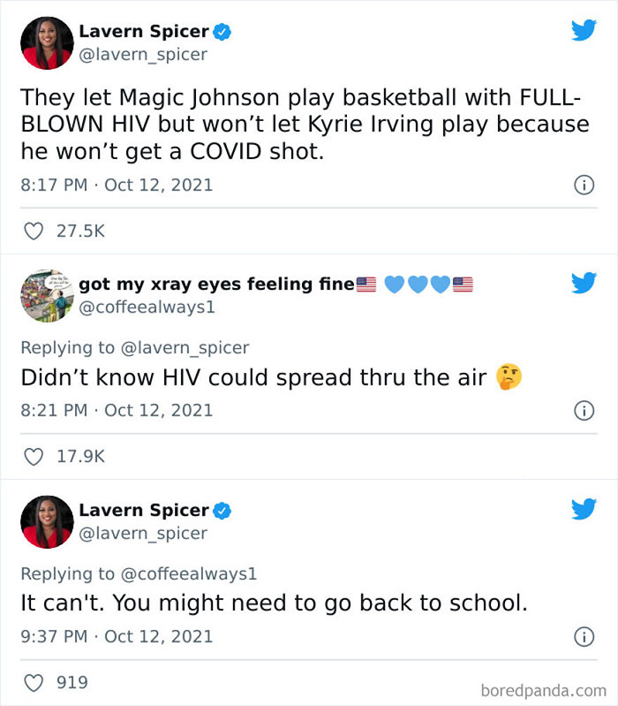Open coffeealways1 profile picture

47,296
